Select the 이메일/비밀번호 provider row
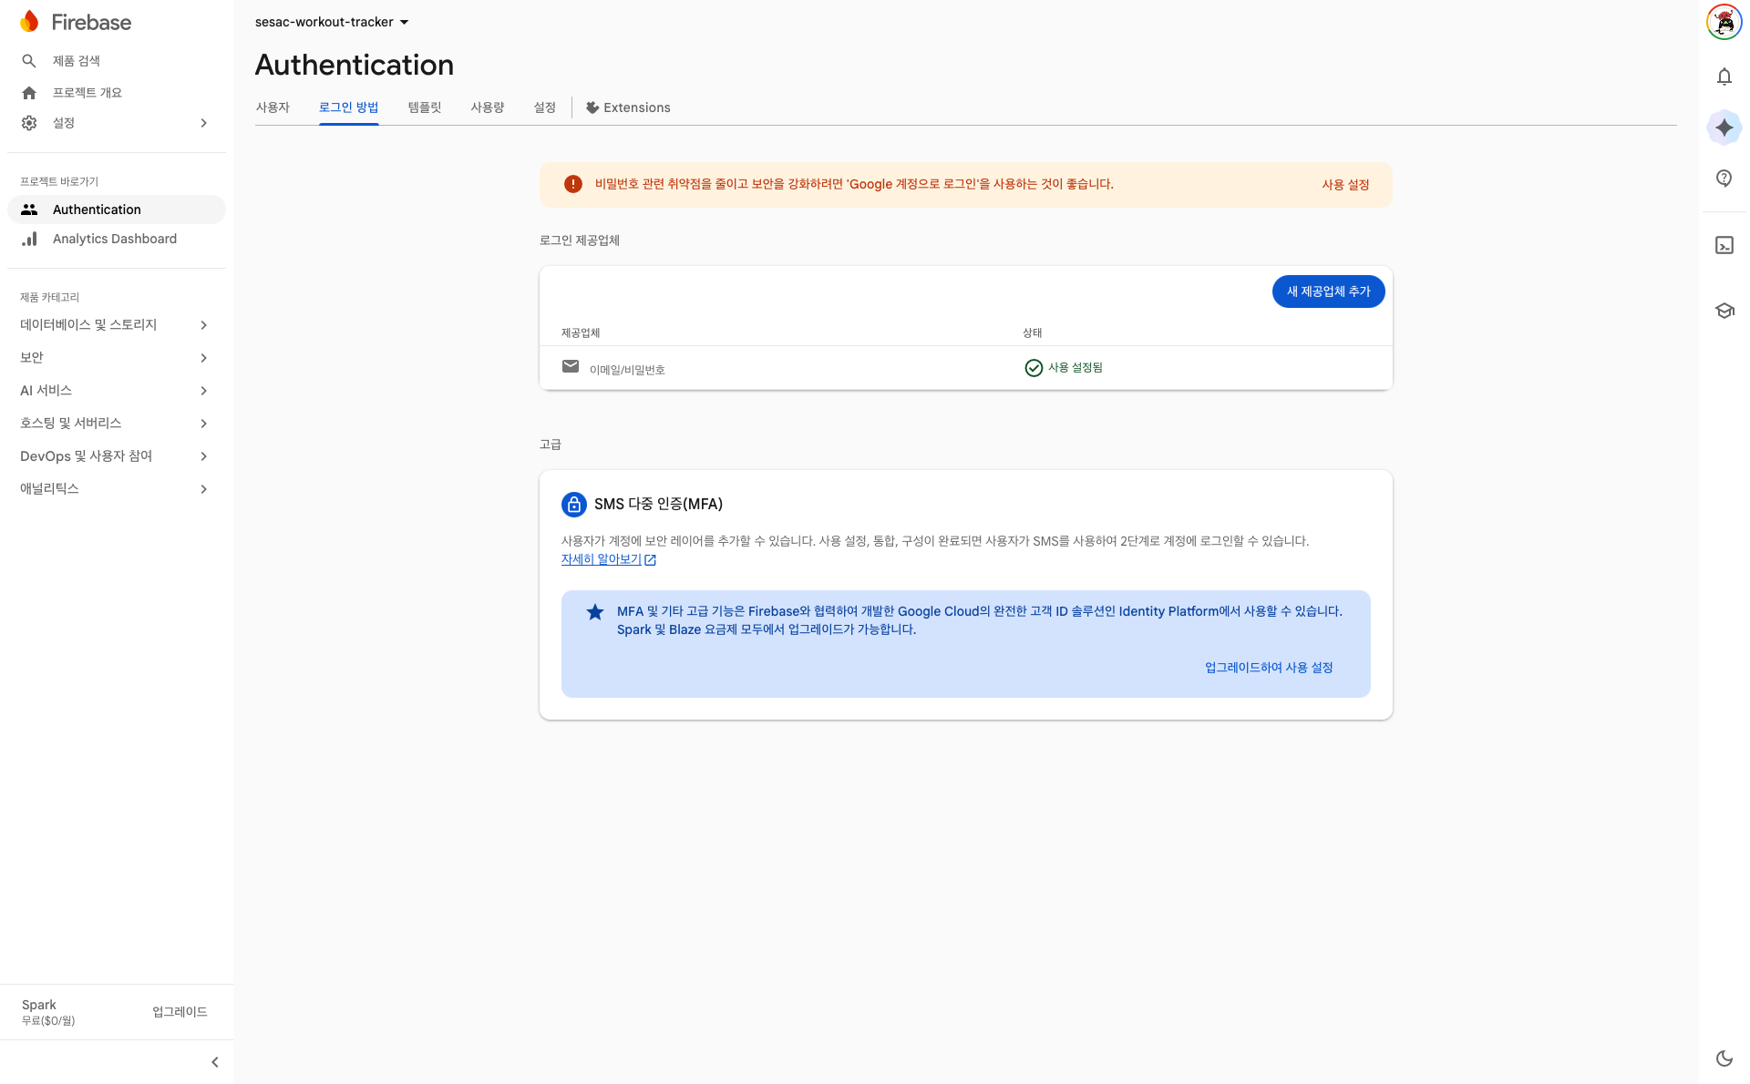 pos(966,368)
